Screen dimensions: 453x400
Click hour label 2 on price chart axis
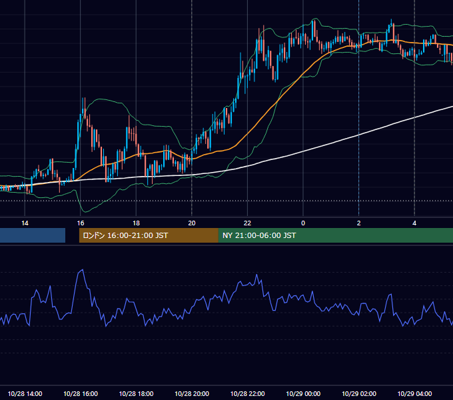pos(359,223)
